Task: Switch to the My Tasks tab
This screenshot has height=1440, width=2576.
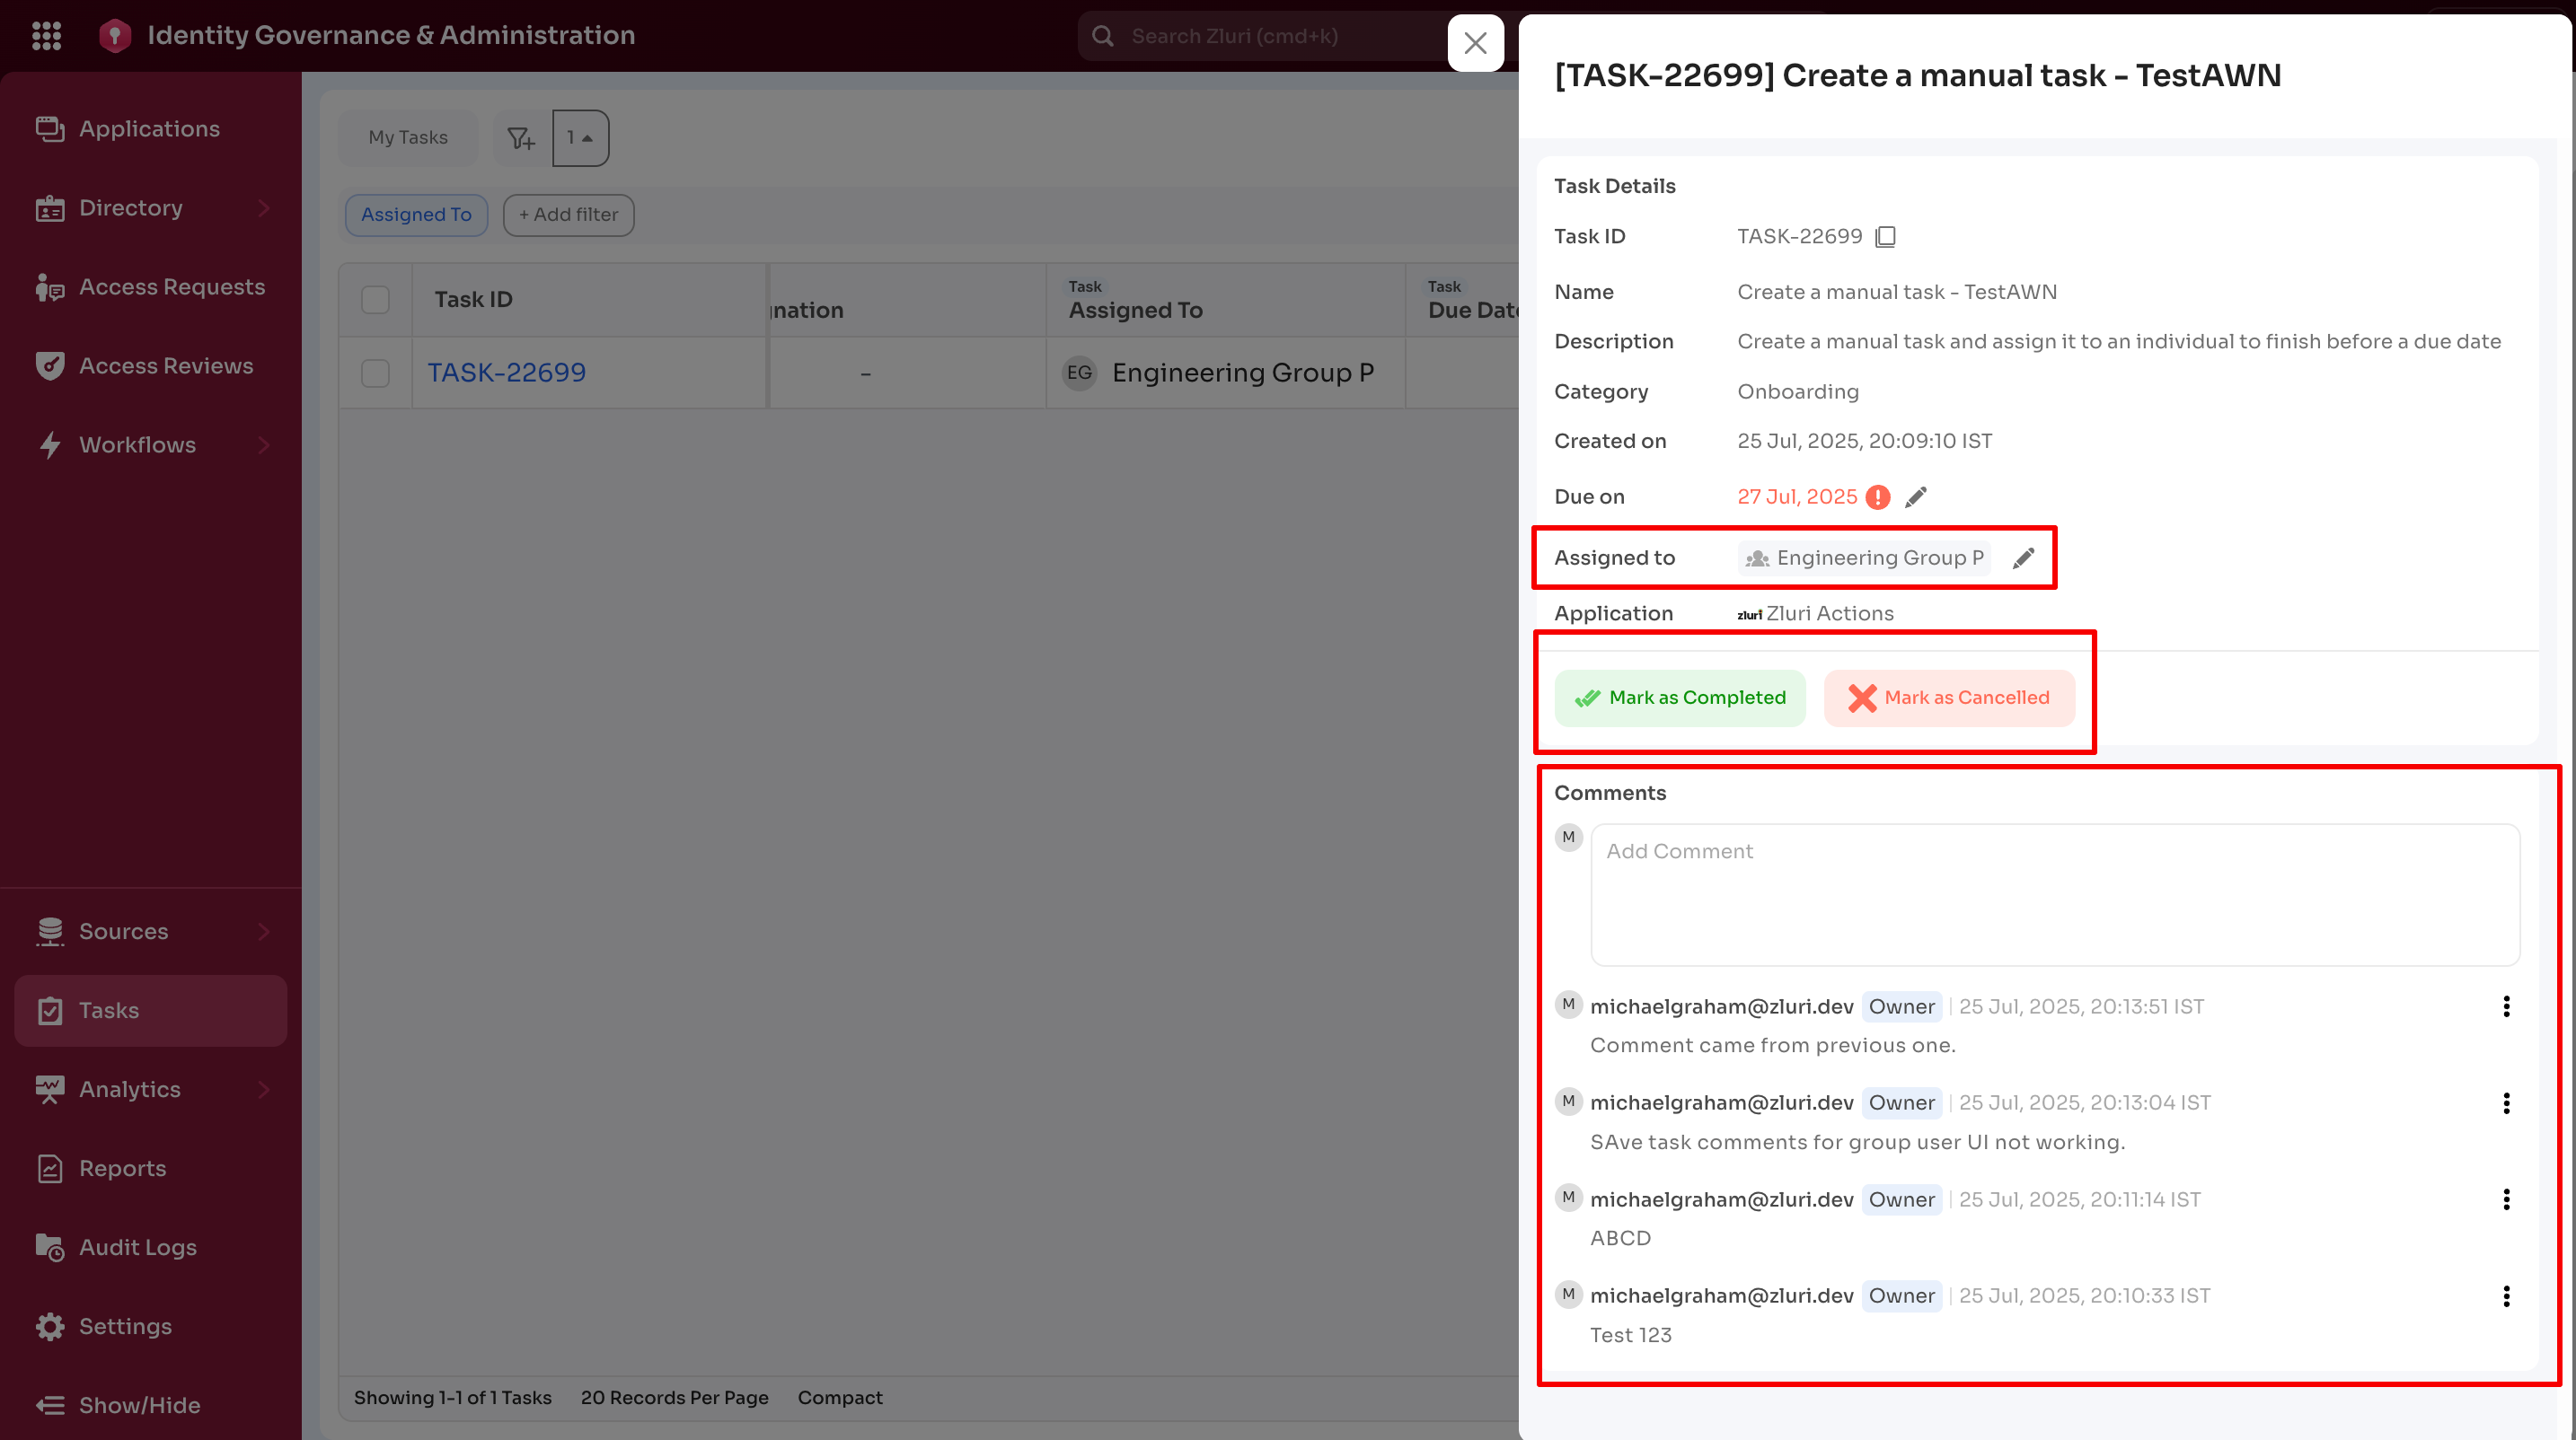Action: [x=407, y=136]
